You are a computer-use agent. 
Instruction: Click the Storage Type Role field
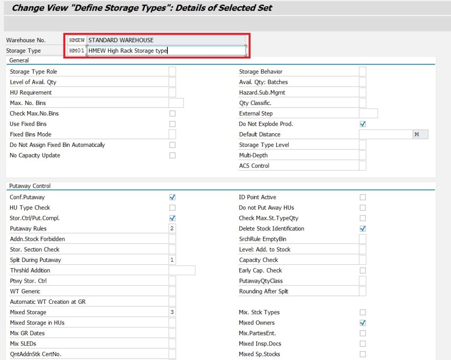[172, 72]
